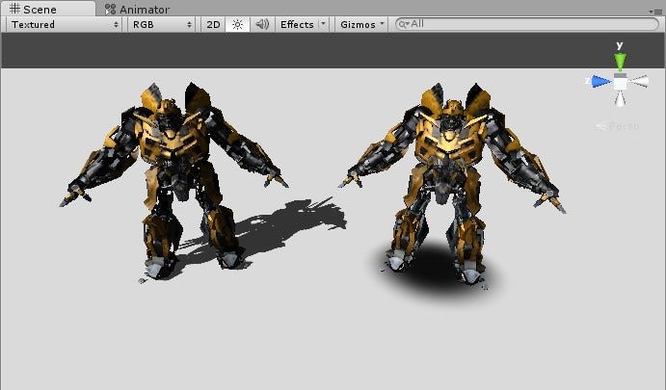Click the green Y axis gizmo cone

pyautogui.click(x=620, y=62)
